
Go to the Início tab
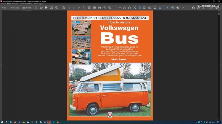coord(4,8)
